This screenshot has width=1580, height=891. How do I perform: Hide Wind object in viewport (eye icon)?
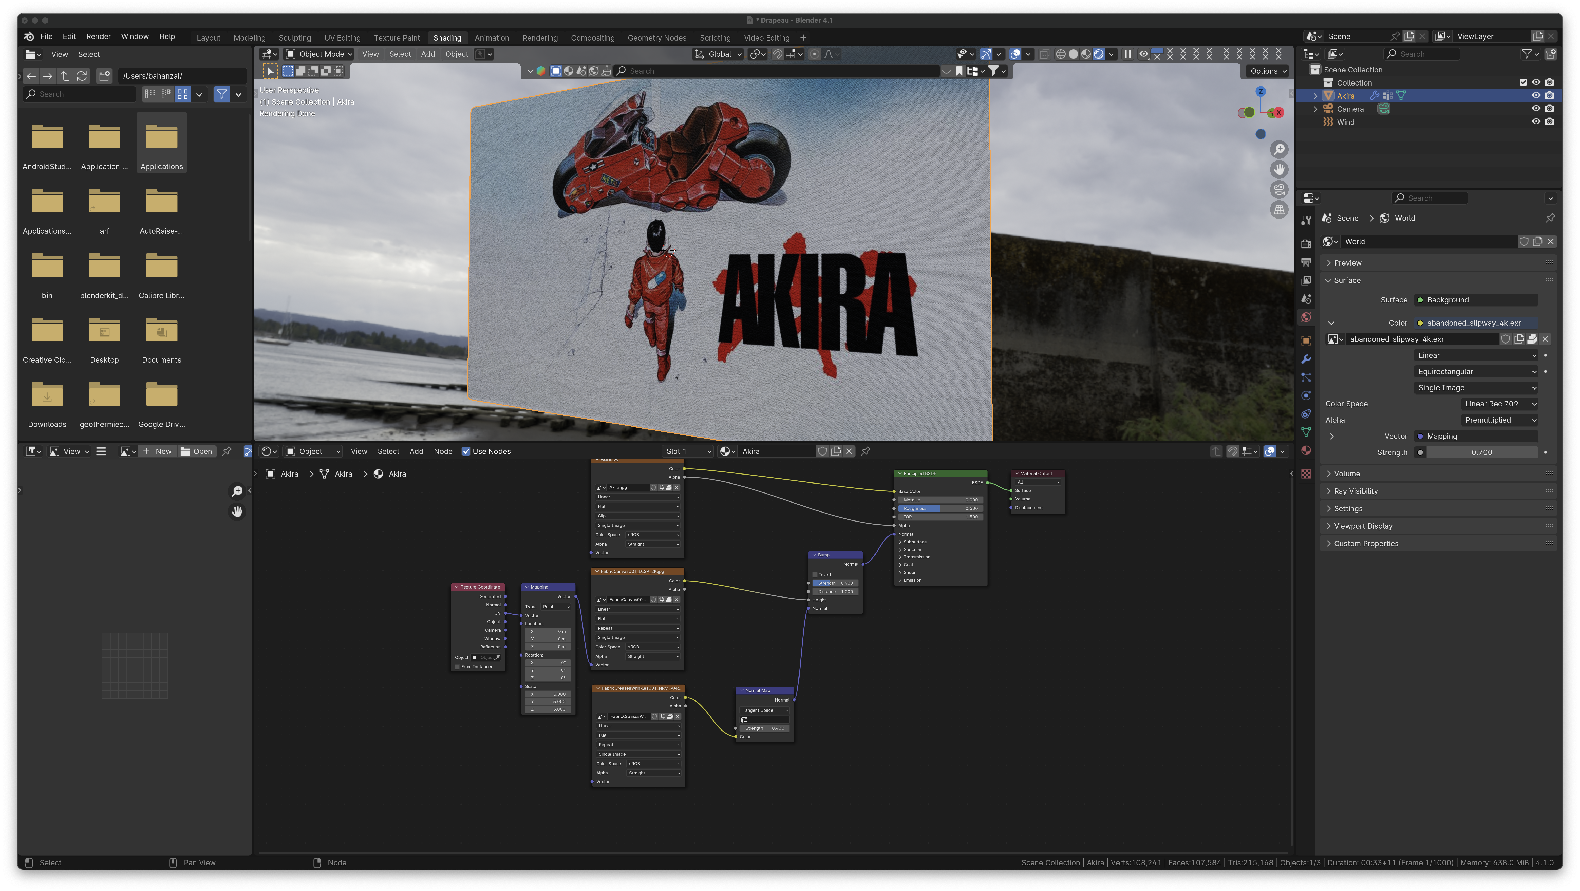1536,121
